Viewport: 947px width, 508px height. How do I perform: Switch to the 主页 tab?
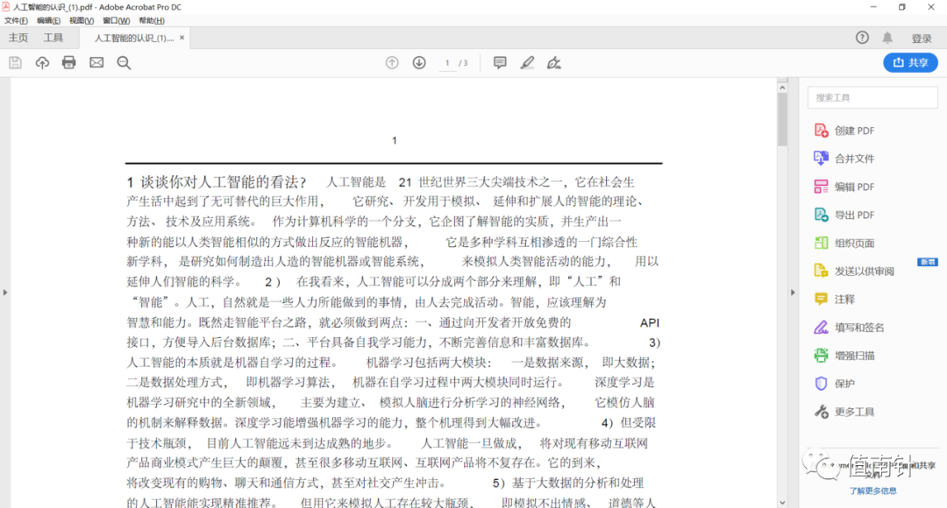[18, 38]
